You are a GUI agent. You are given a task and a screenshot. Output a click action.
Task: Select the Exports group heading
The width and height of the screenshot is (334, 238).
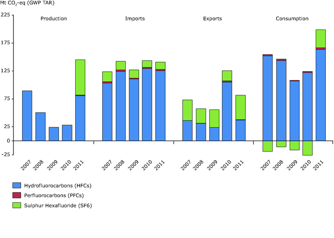pos(212,19)
